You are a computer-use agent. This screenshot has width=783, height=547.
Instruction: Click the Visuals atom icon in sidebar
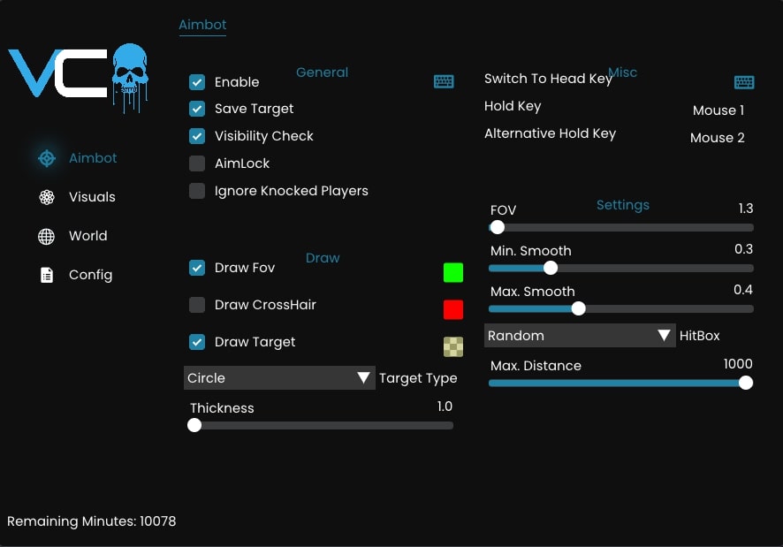47,197
